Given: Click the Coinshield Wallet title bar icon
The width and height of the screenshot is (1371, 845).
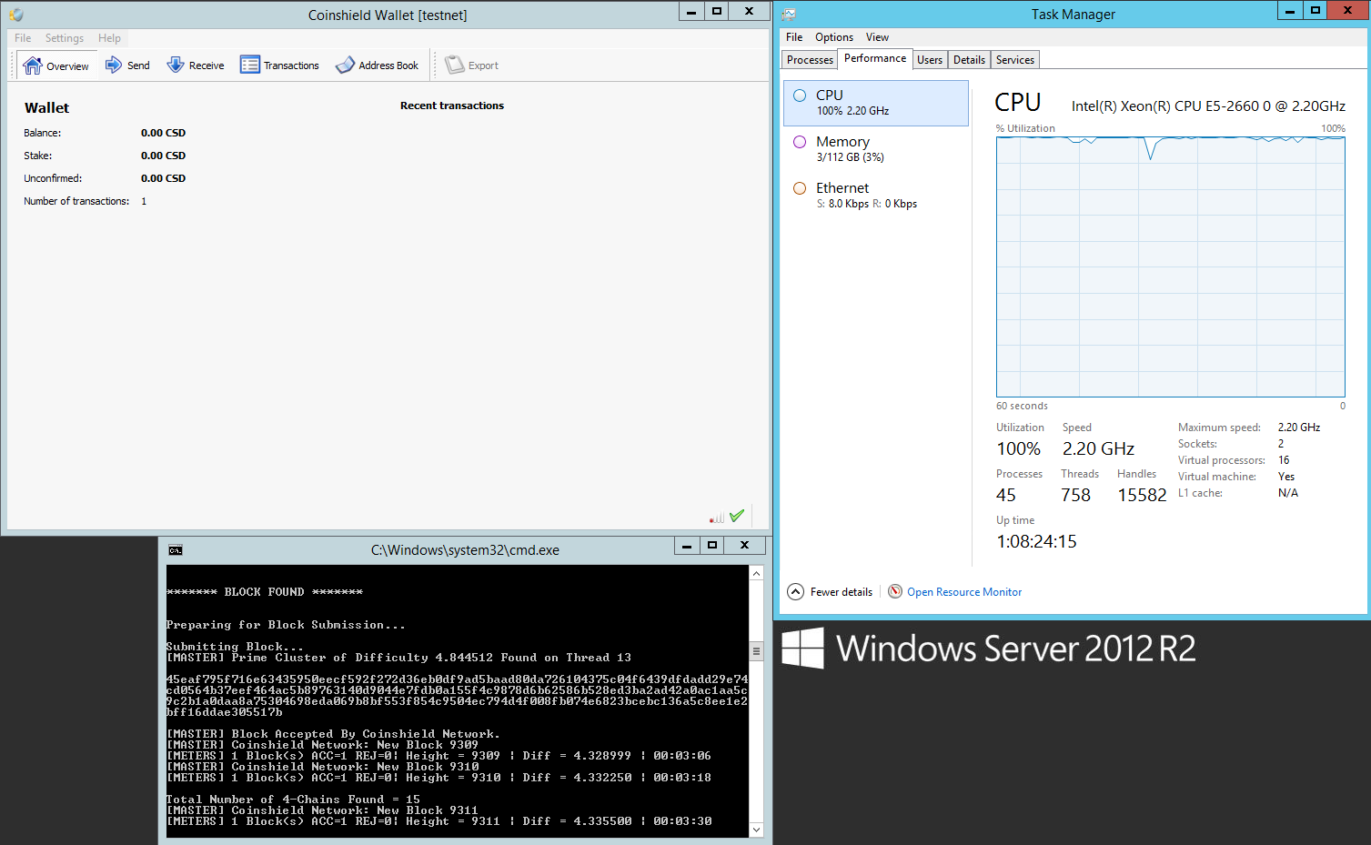Looking at the screenshot, I should pos(15,15).
